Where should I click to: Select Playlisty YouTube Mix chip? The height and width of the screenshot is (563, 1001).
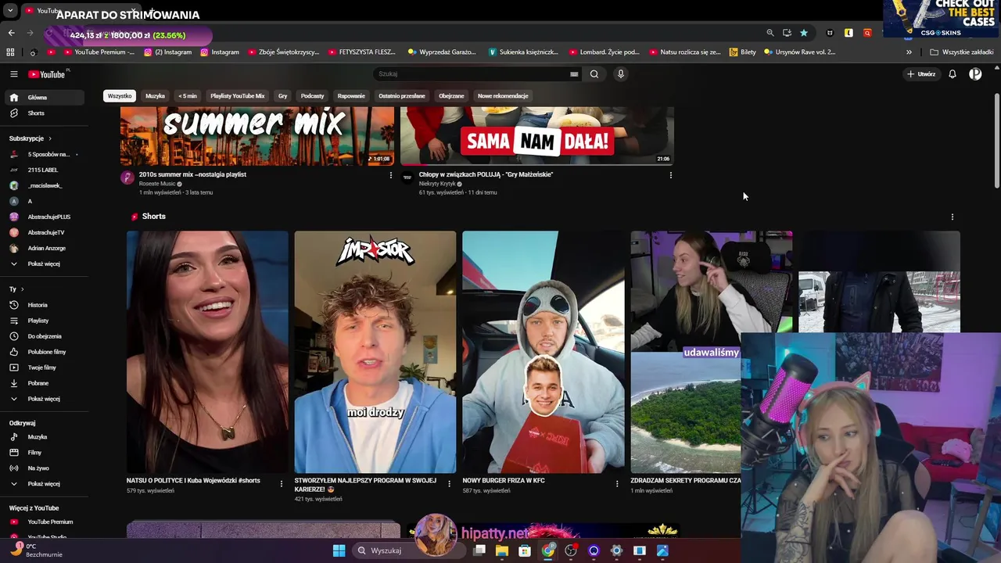pos(237,96)
